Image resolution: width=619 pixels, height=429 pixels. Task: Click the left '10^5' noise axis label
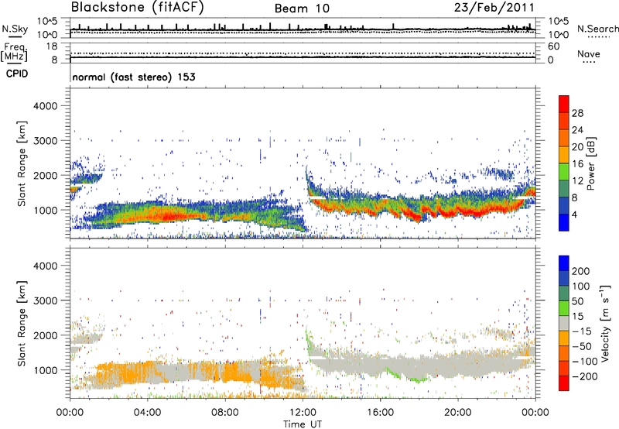pyautogui.click(x=47, y=22)
